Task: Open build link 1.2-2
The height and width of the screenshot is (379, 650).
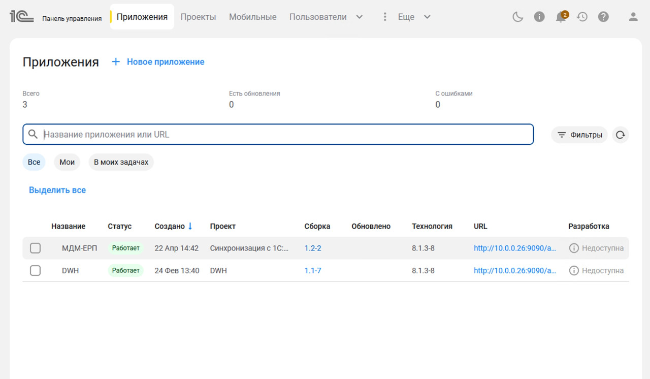Action: point(313,248)
